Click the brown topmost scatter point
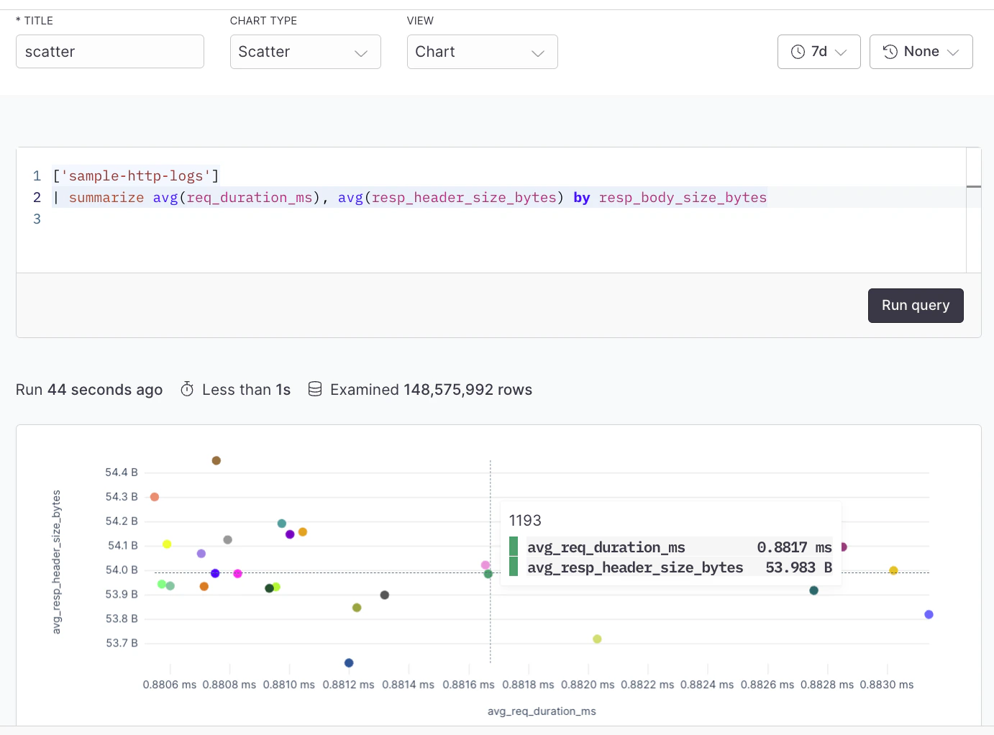The width and height of the screenshot is (994, 735). [216, 460]
